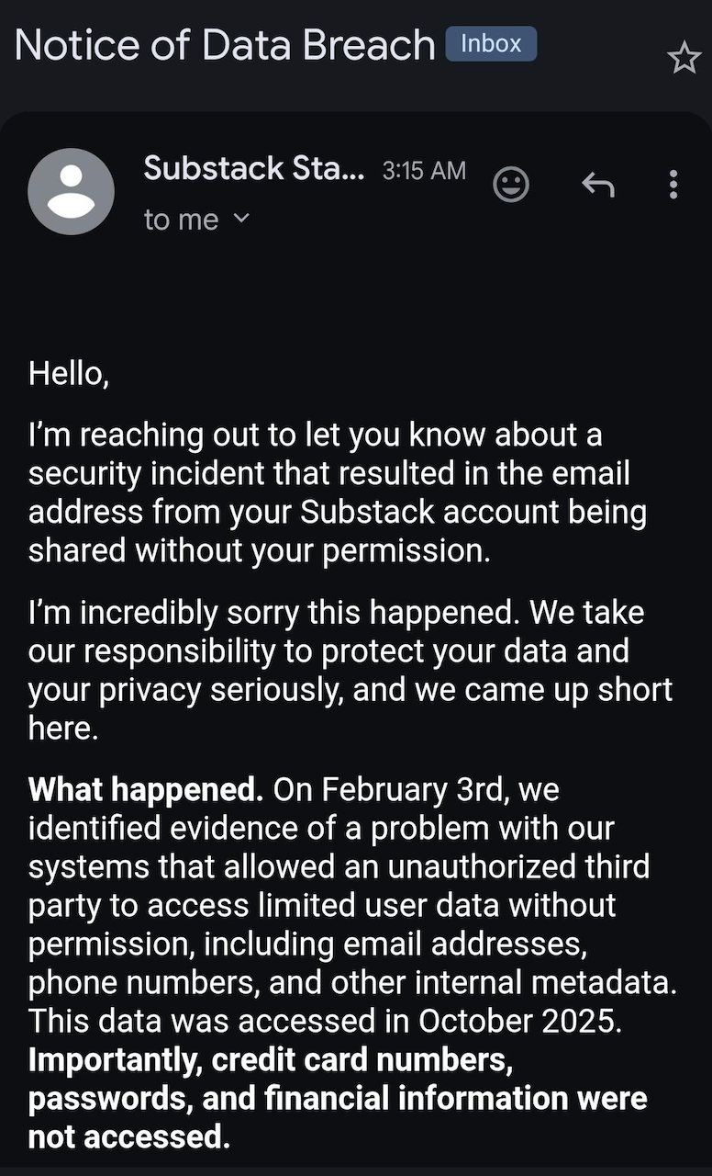Reply to the Substack email
Viewport: 712px width, 1176px height.
click(x=597, y=186)
